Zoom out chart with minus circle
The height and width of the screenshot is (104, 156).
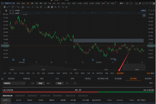151,11
